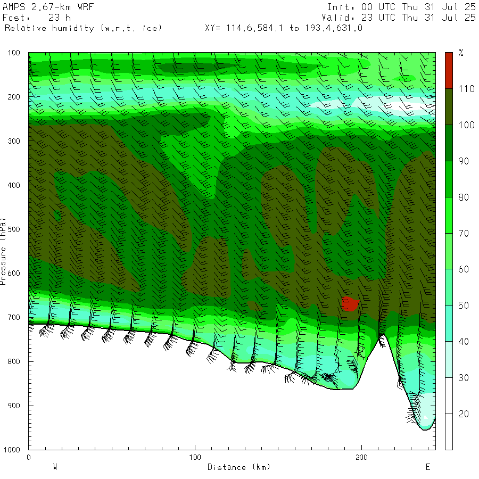Click the 'Fcst: 23 h' forecast hour text
This screenshot has width=479, height=479.
coord(37,18)
